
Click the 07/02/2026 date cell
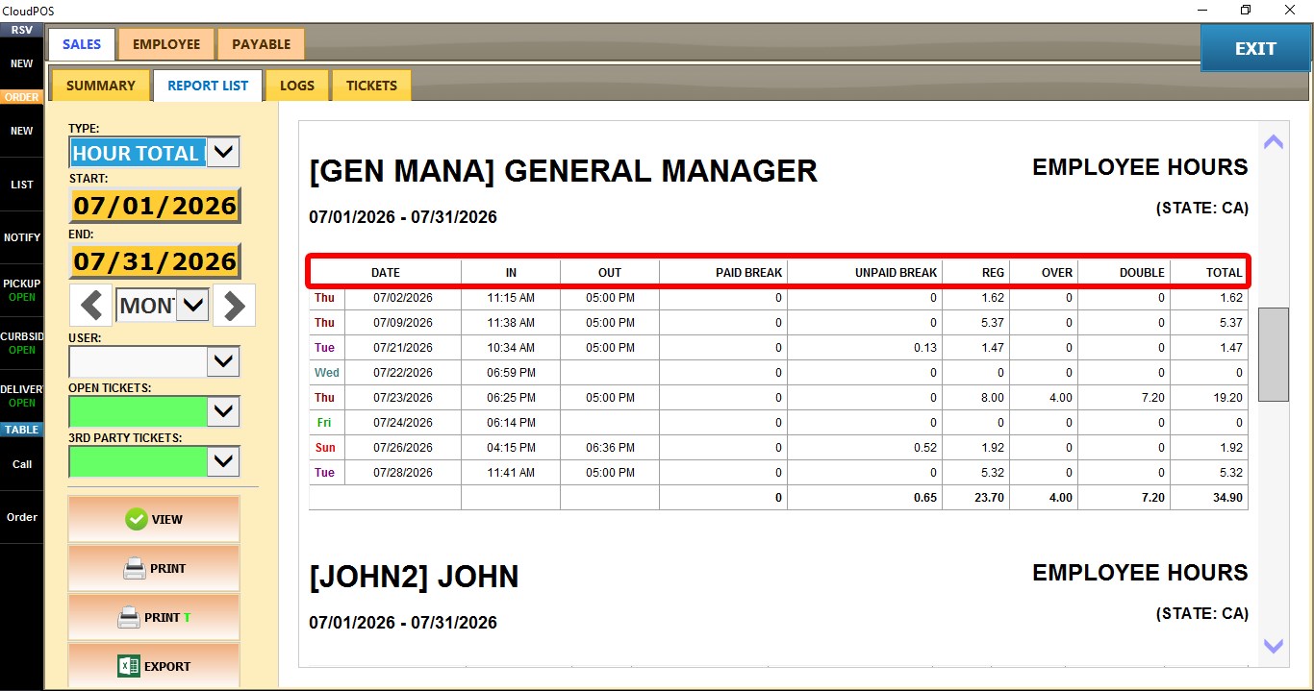403,298
